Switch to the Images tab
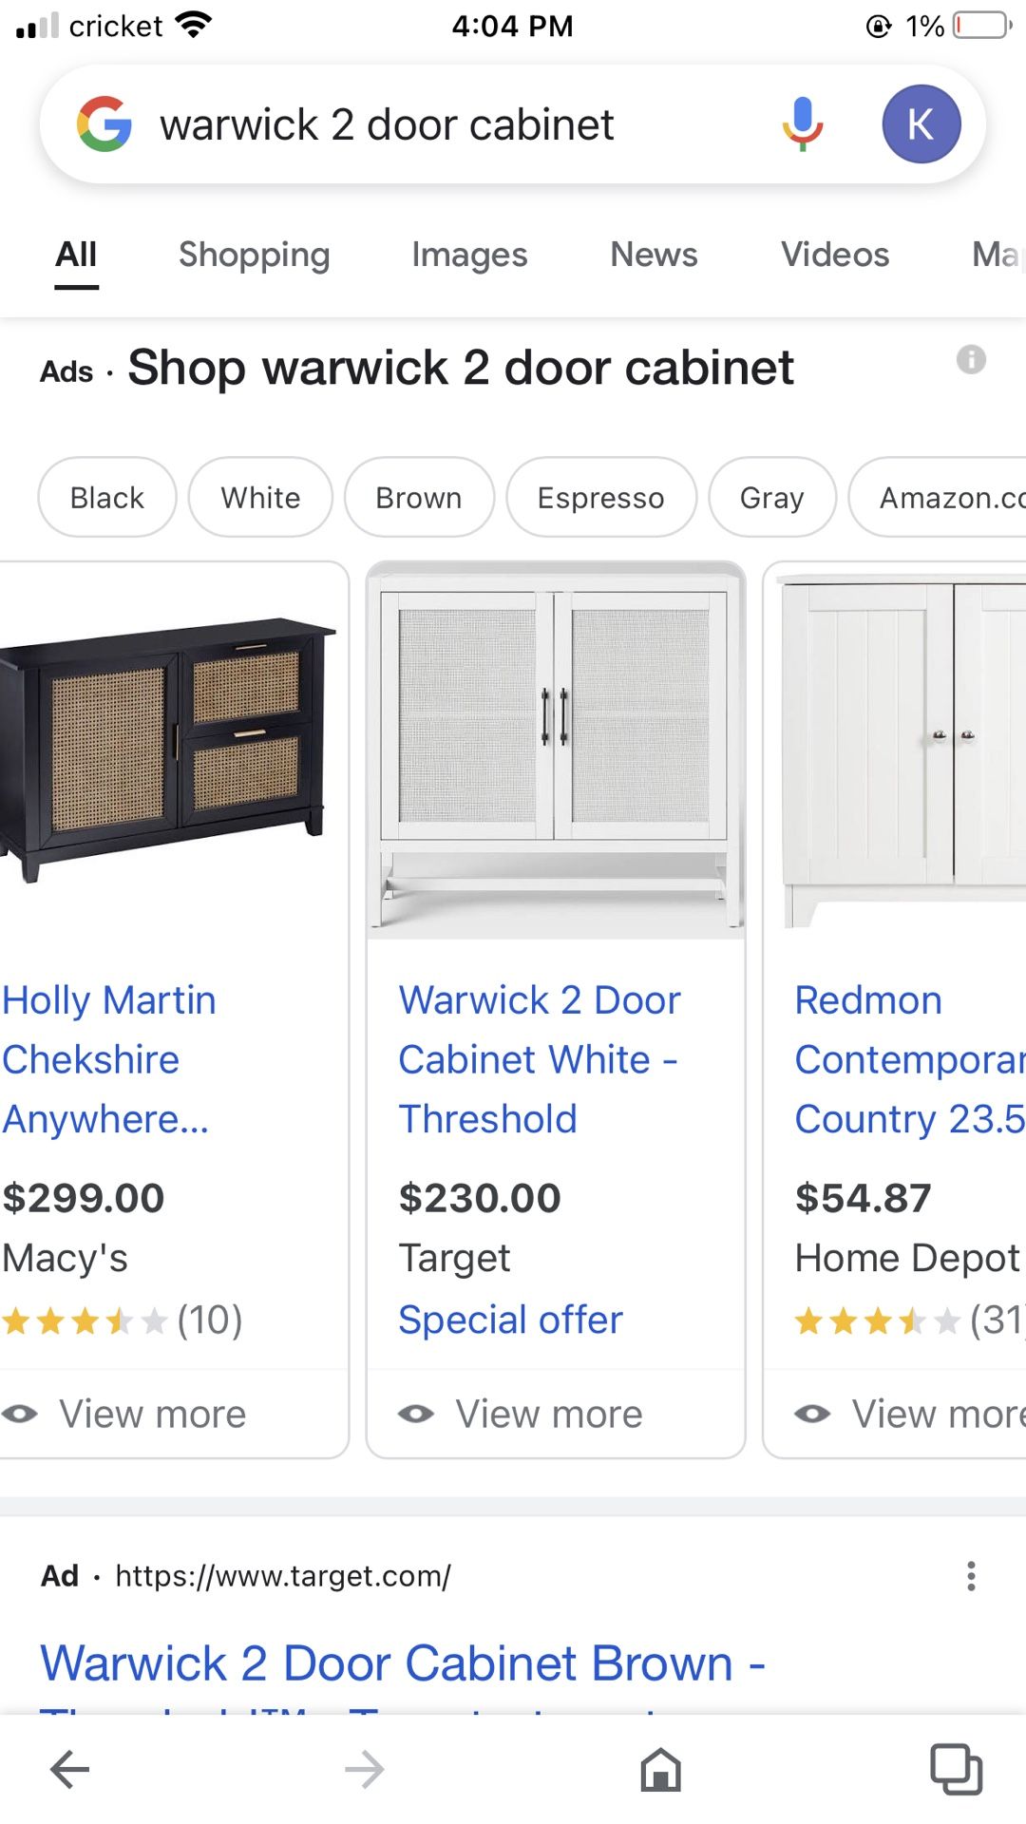The height and width of the screenshot is (1824, 1026). coord(469,255)
